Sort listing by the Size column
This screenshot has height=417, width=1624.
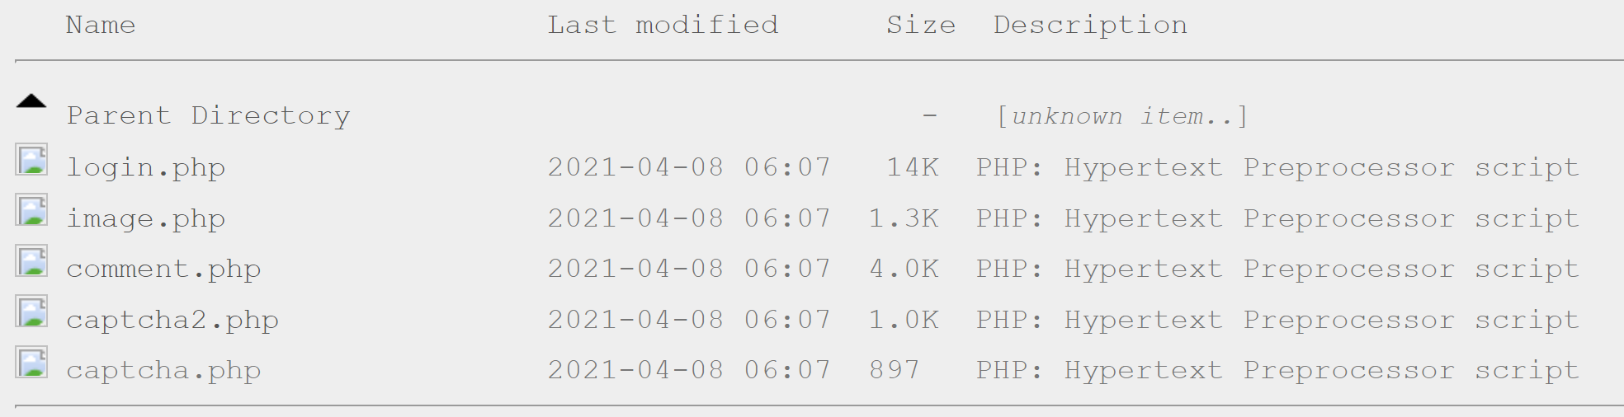(x=921, y=26)
